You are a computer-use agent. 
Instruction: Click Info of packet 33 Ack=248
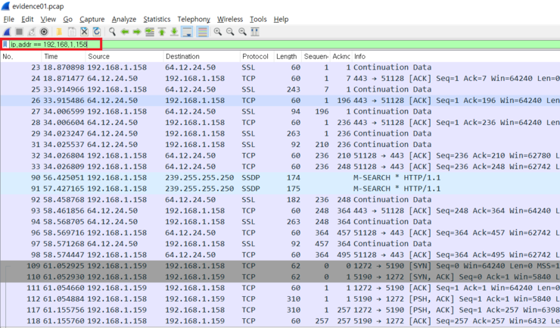pos(456,167)
